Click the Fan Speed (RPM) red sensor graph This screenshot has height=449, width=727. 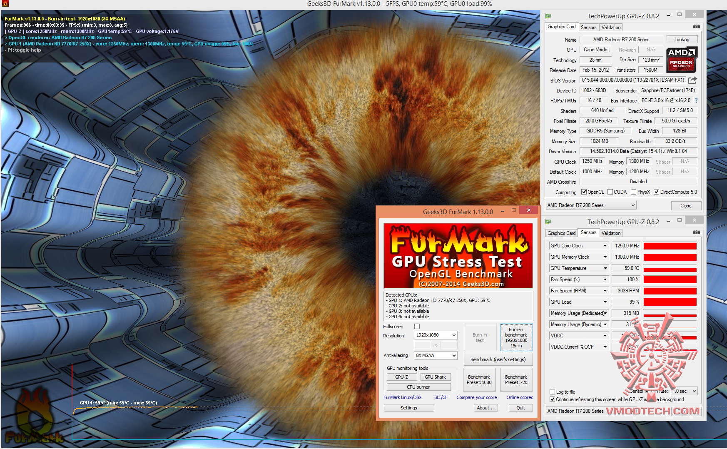670,291
